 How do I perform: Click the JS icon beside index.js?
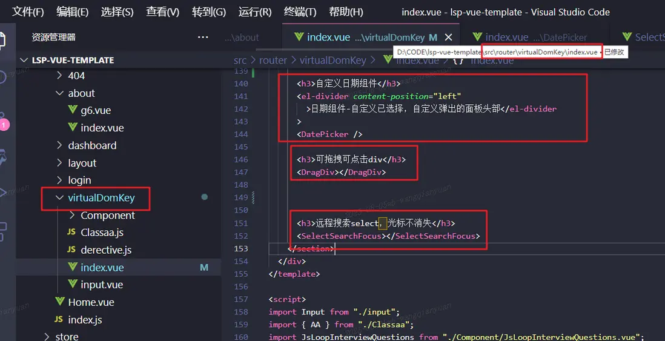[59, 319]
